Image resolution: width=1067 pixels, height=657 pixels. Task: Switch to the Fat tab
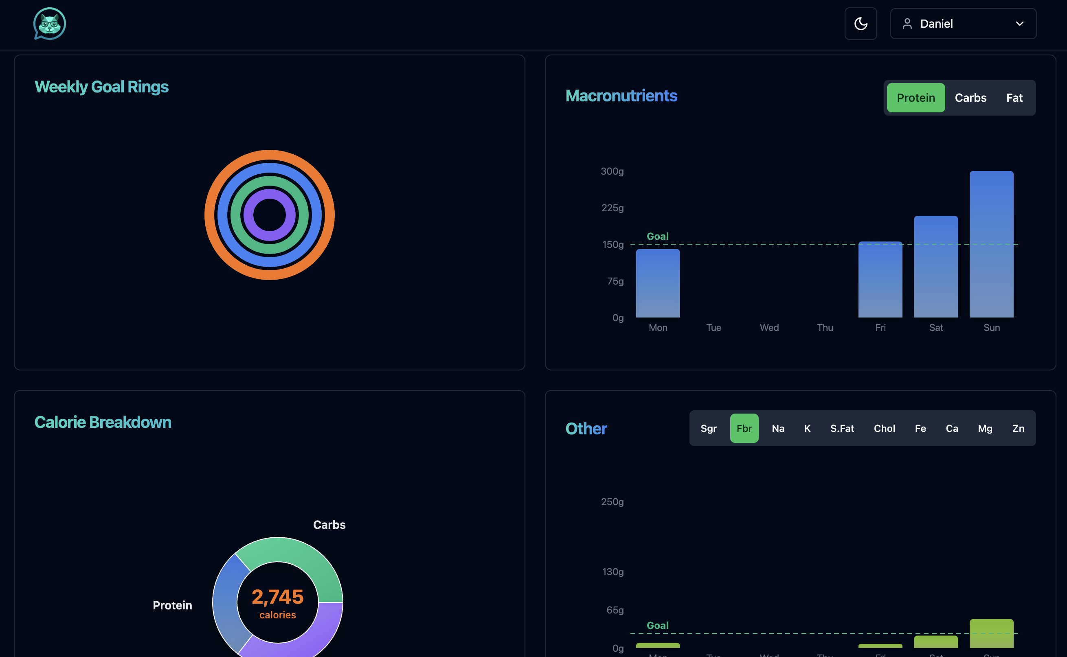tap(1014, 98)
